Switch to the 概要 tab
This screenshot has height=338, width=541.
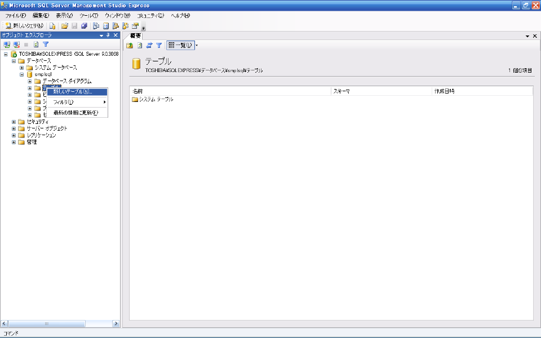pyautogui.click(x=135, y=35)
